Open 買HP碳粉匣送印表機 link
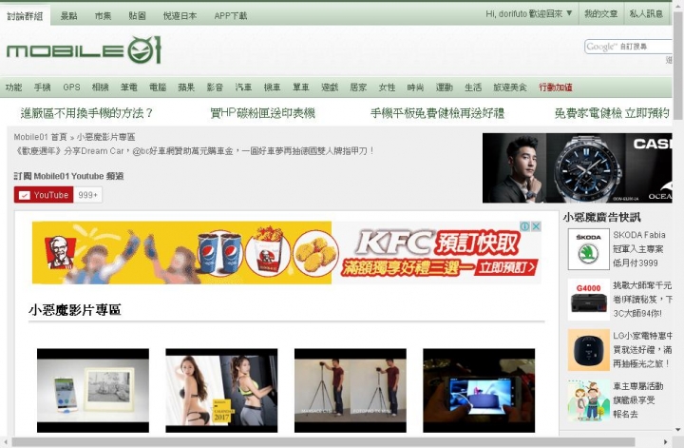Screen dimensions: 684x448 pyautogui.click(x=262, y=113)
